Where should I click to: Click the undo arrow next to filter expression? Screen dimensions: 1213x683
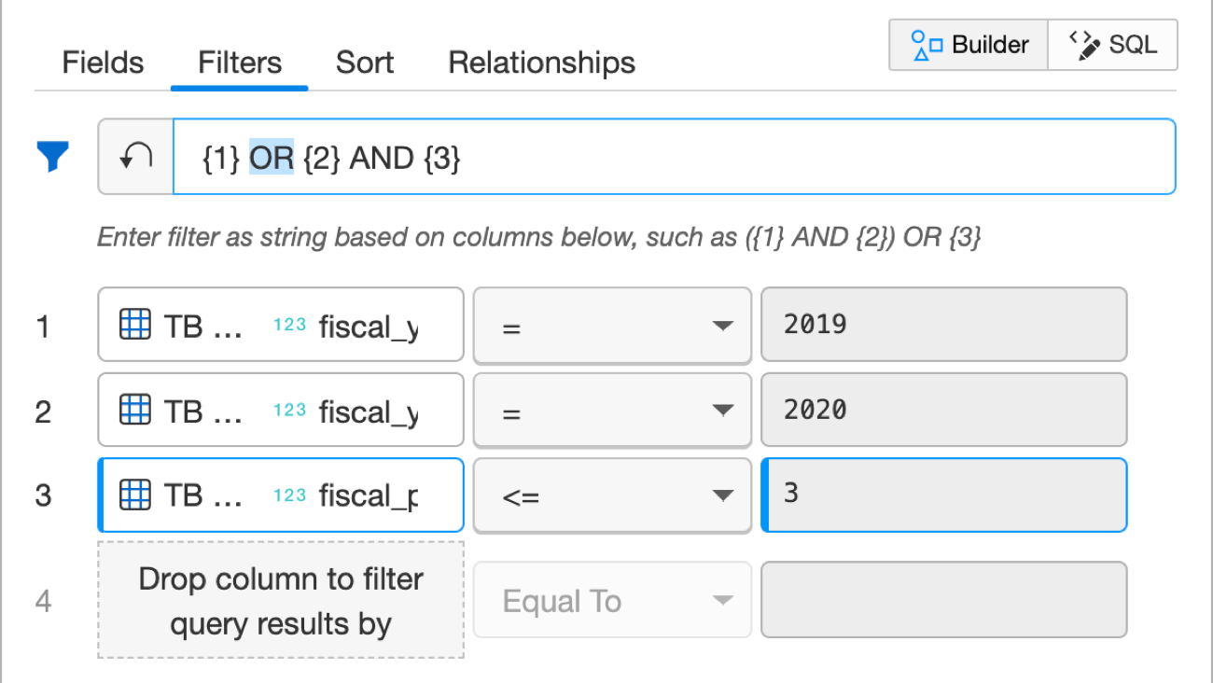coord(136,157)
